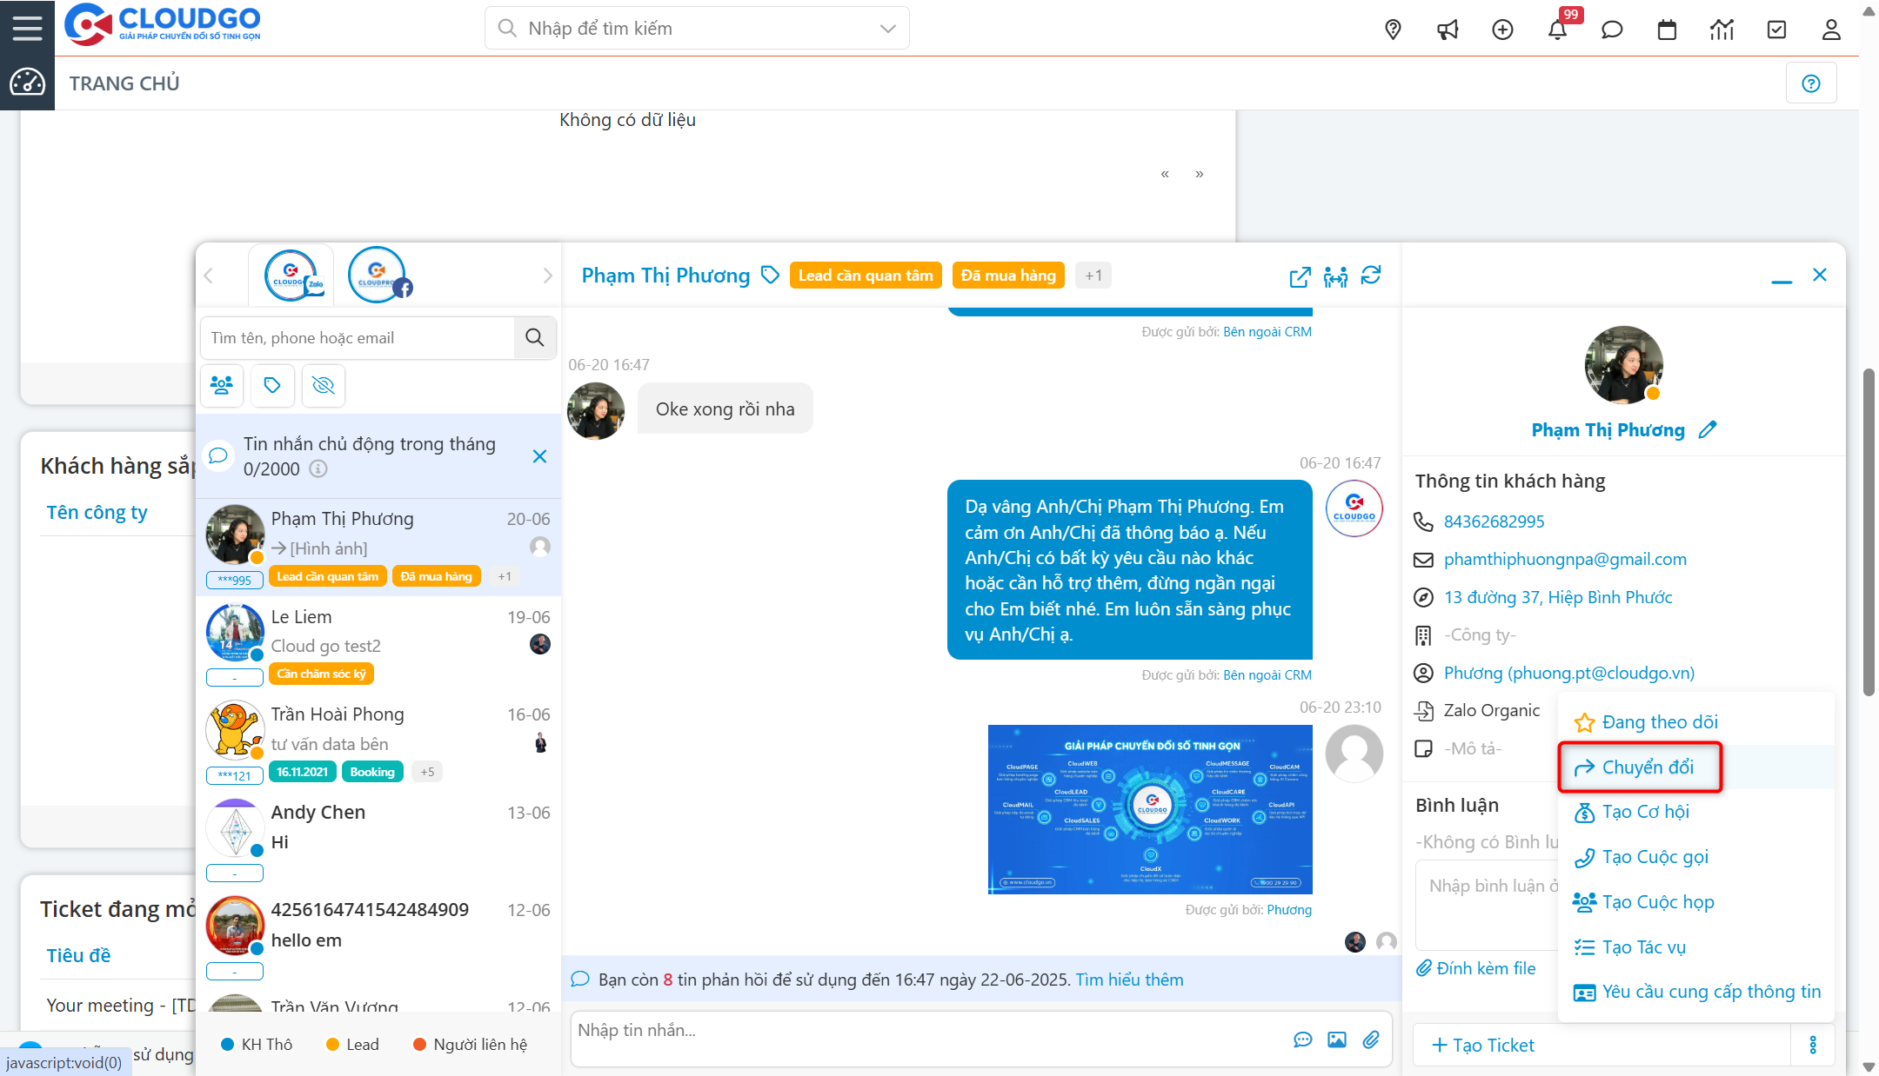Viewport: 1879px width, 1076px height.
Task: Toggle the hidden conversations filter
Action: (323, 385)
